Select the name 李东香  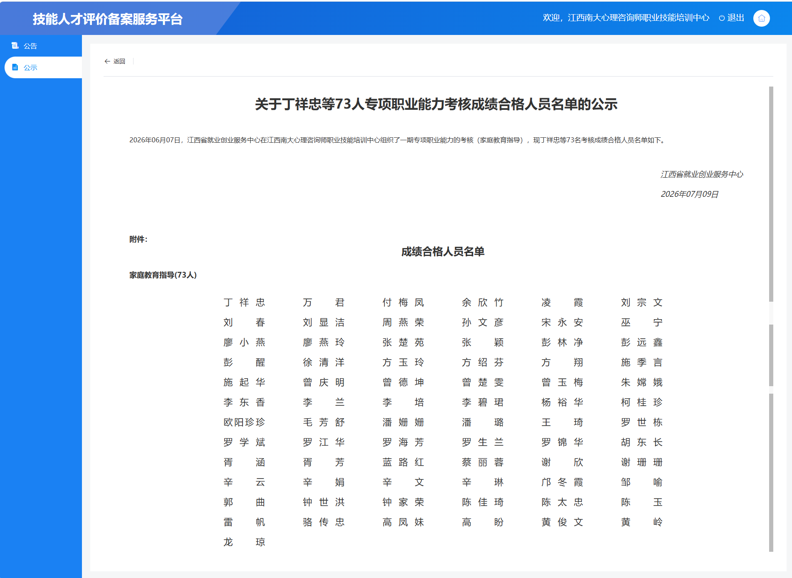pyautogui.click(x=244, y=402)
